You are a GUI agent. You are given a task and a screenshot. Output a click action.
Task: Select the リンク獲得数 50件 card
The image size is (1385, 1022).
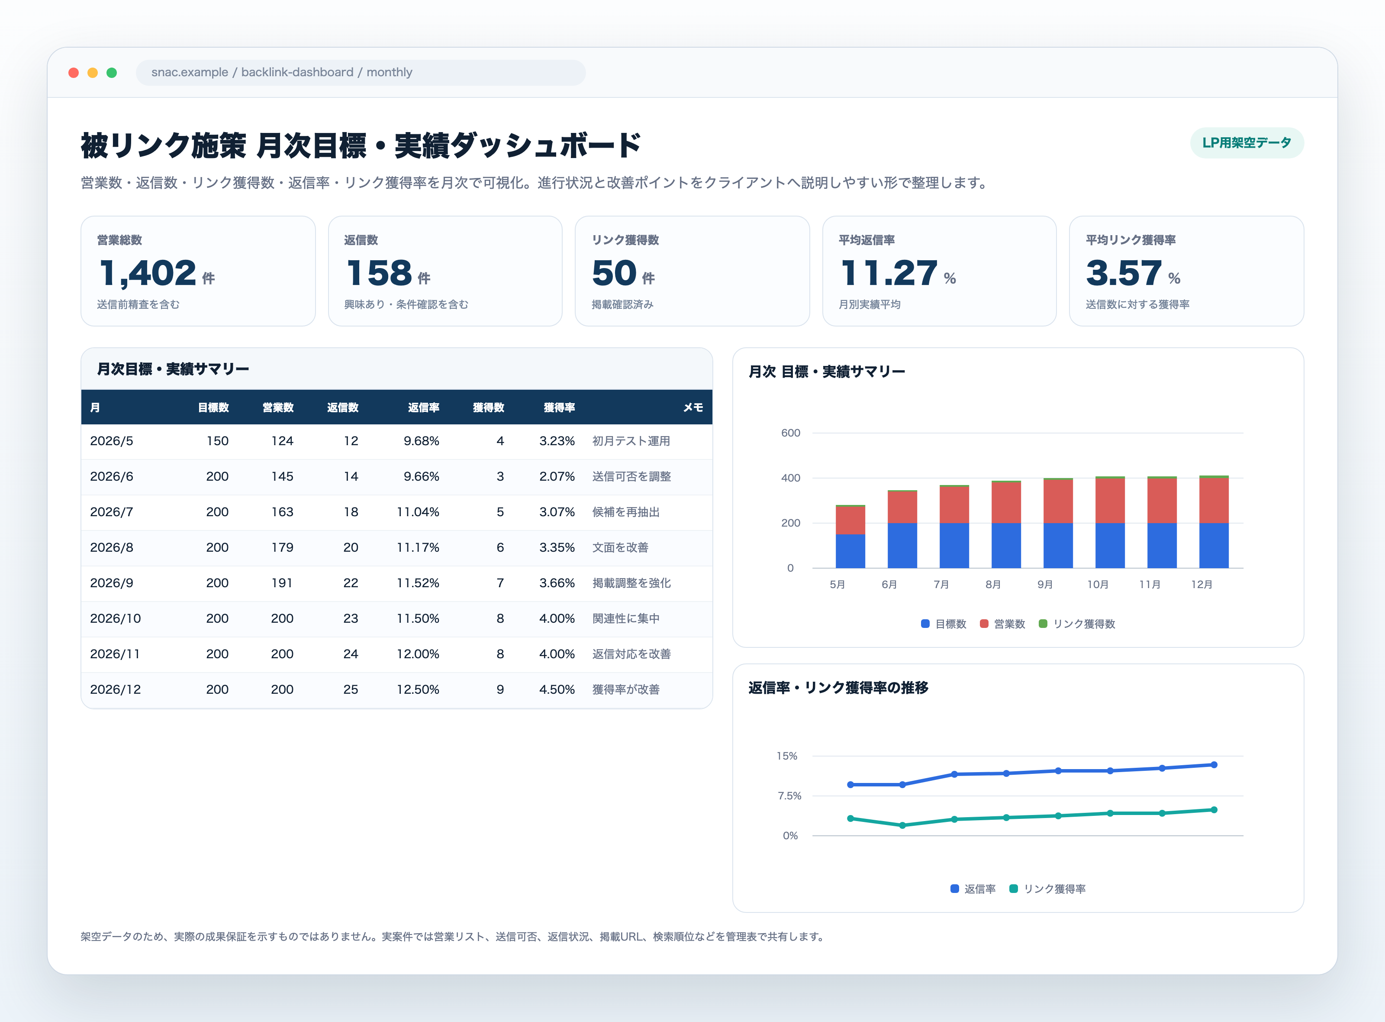692,271
